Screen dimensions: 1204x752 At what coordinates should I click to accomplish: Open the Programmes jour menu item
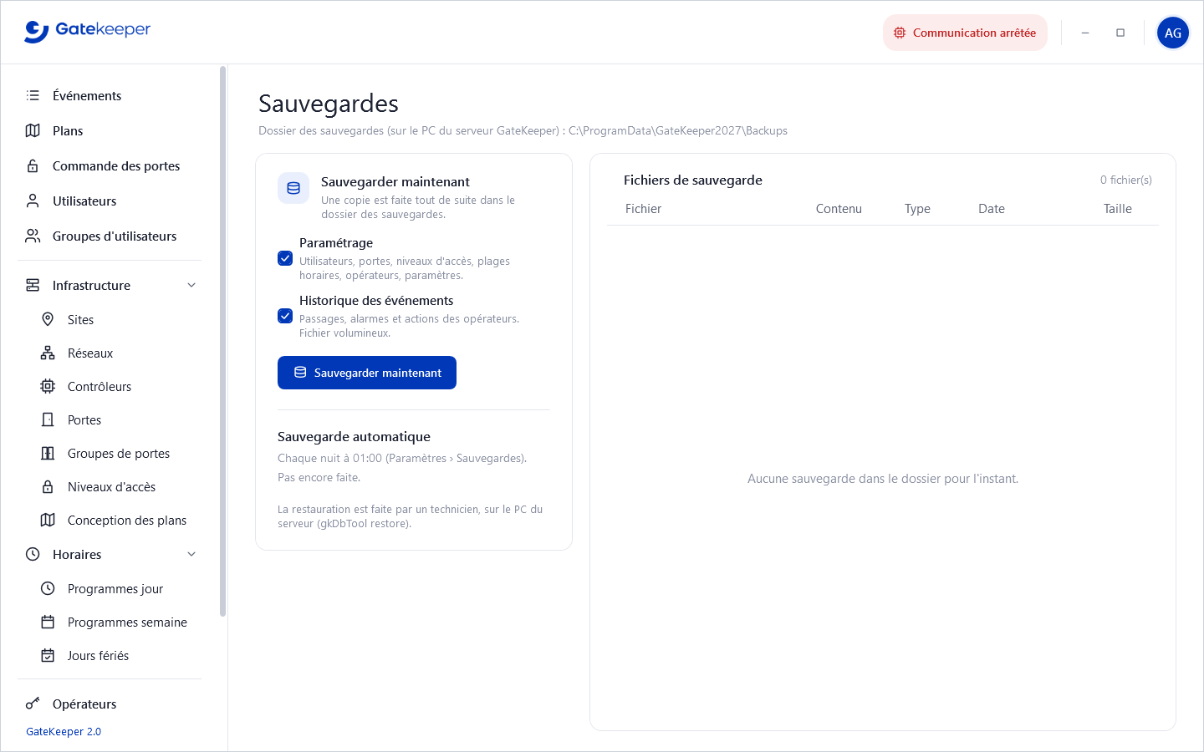pos(110,588)
